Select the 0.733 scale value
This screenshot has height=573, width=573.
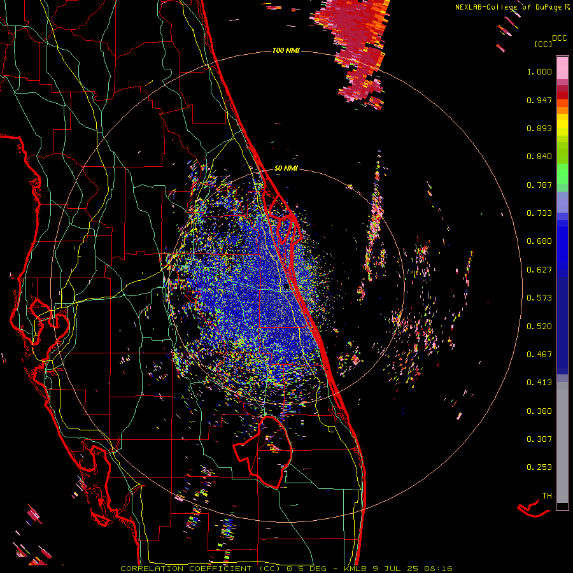539,213
